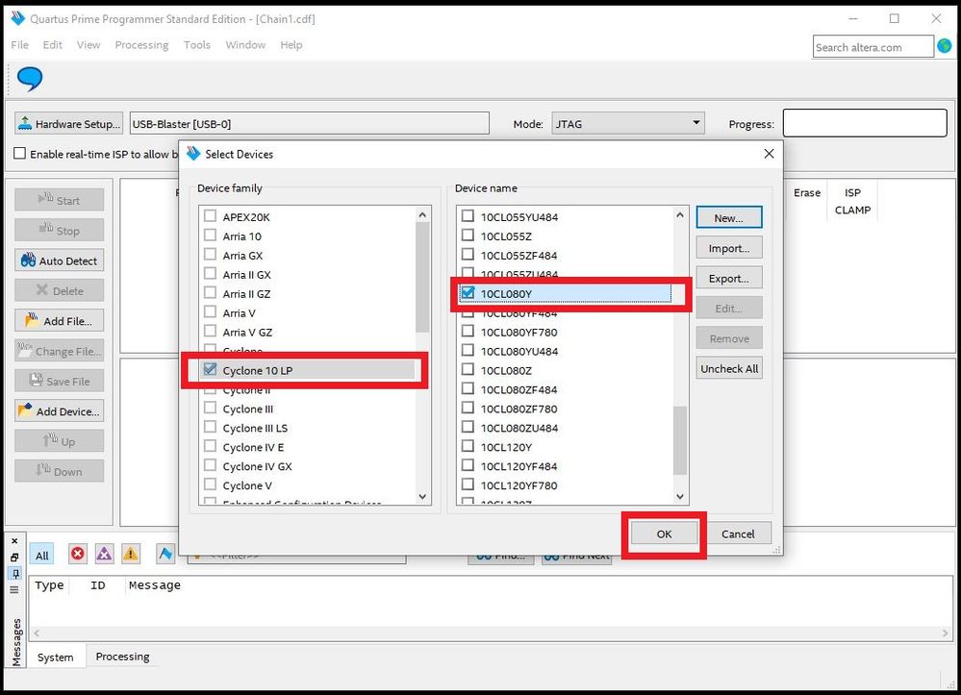Viewport: 961px width, 695px height.
Task: Open the globe web search icon
Action: click(945, 46)
